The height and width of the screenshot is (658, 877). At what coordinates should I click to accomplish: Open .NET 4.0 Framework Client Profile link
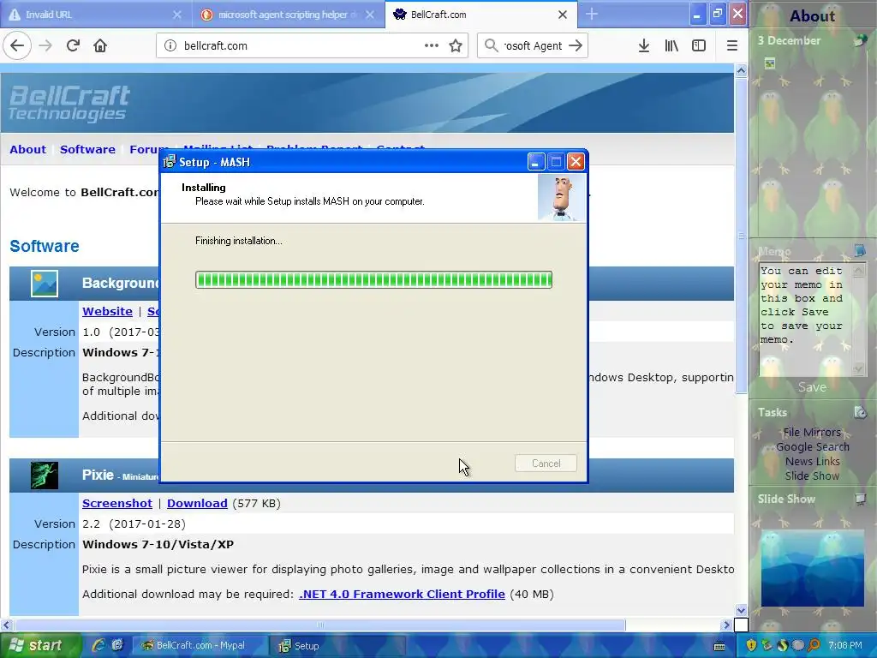[402, 594]
